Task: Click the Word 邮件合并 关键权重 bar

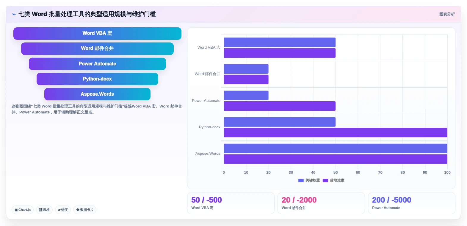Action: (x=246, y=69)
